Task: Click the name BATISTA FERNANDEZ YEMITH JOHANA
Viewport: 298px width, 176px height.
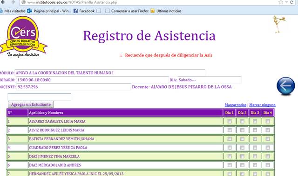Action: point(61,139)
